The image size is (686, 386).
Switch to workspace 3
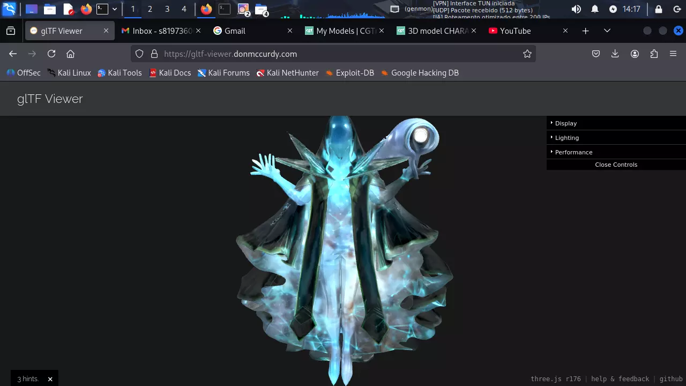(x=167, y=9)
